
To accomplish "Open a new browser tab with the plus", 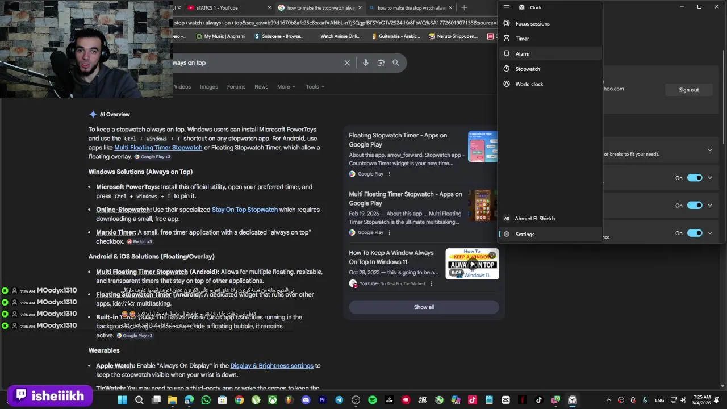I will pos(464,7).
